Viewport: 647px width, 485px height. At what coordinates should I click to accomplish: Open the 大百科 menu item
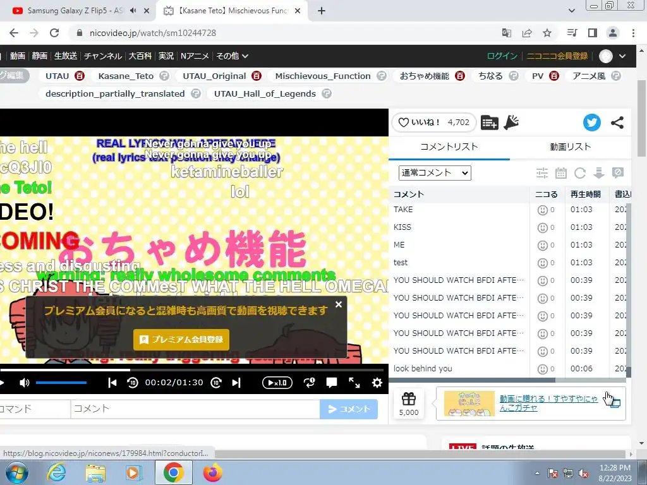(140, 56)
